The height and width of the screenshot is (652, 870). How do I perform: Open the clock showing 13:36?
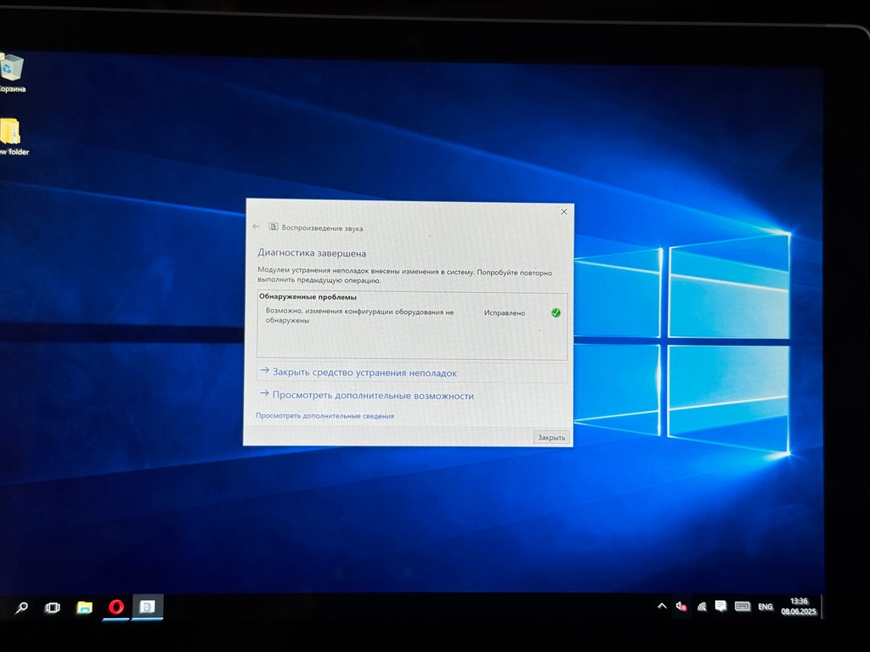tap(799, 606)
